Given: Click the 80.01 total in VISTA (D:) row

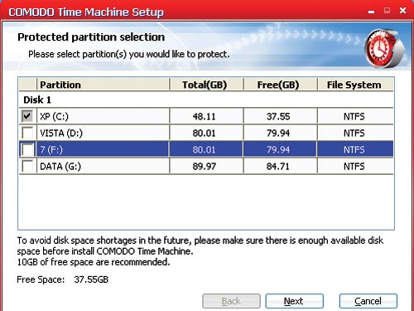Looking at the screenshot, I should (x=204, y=134).
